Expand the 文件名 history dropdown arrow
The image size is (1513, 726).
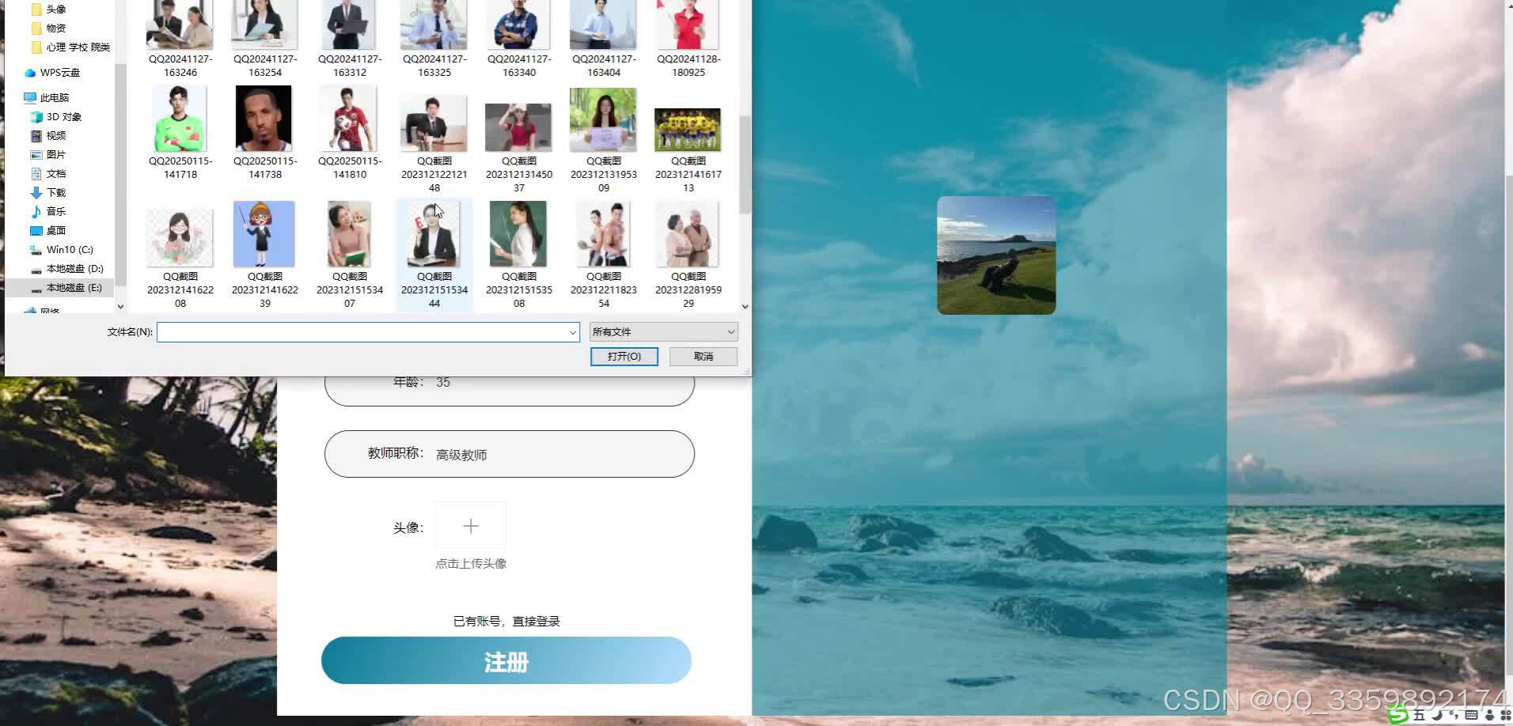click(x=573, y=332)
